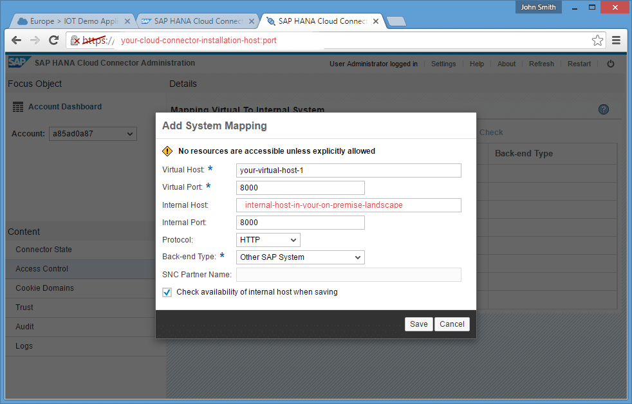Cancel the Add System Mapping dialog
The height and width of the screenshot is (404, 632).
pos(452,324)
